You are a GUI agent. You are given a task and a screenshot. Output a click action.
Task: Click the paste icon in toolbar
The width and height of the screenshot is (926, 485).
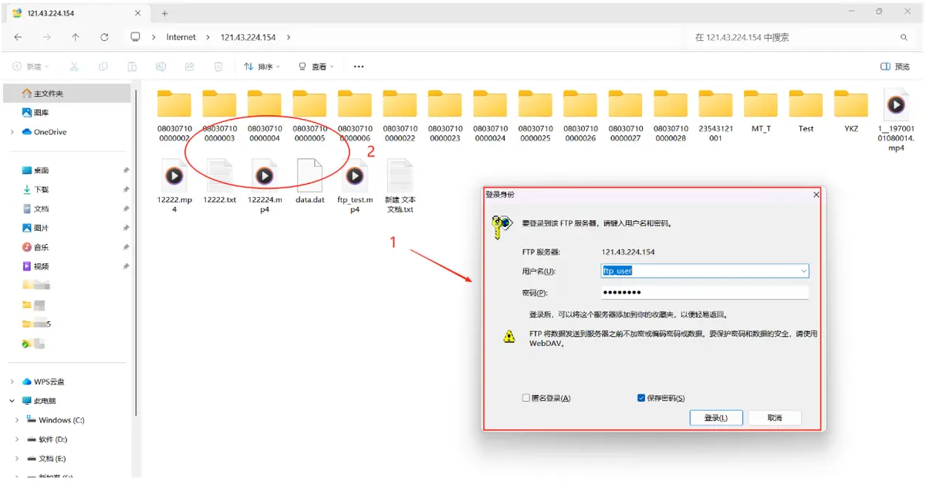tap(132, 67)
